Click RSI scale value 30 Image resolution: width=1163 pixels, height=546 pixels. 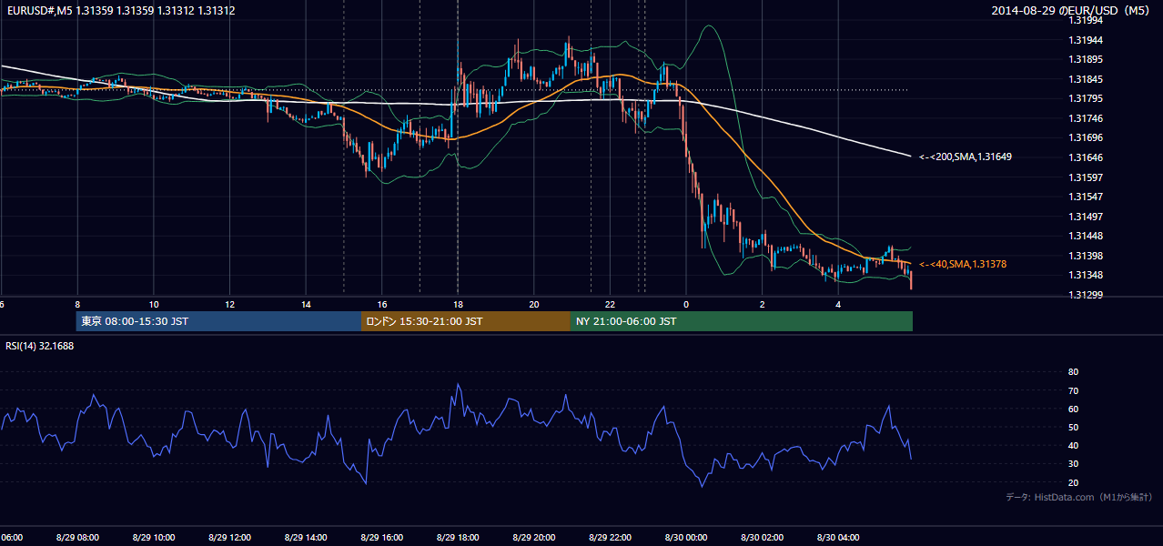click(x=1073, y=464)
